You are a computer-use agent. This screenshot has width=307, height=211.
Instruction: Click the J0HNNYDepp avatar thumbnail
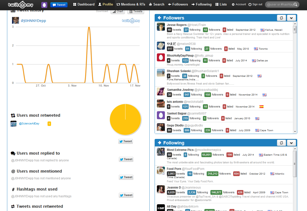16,20
